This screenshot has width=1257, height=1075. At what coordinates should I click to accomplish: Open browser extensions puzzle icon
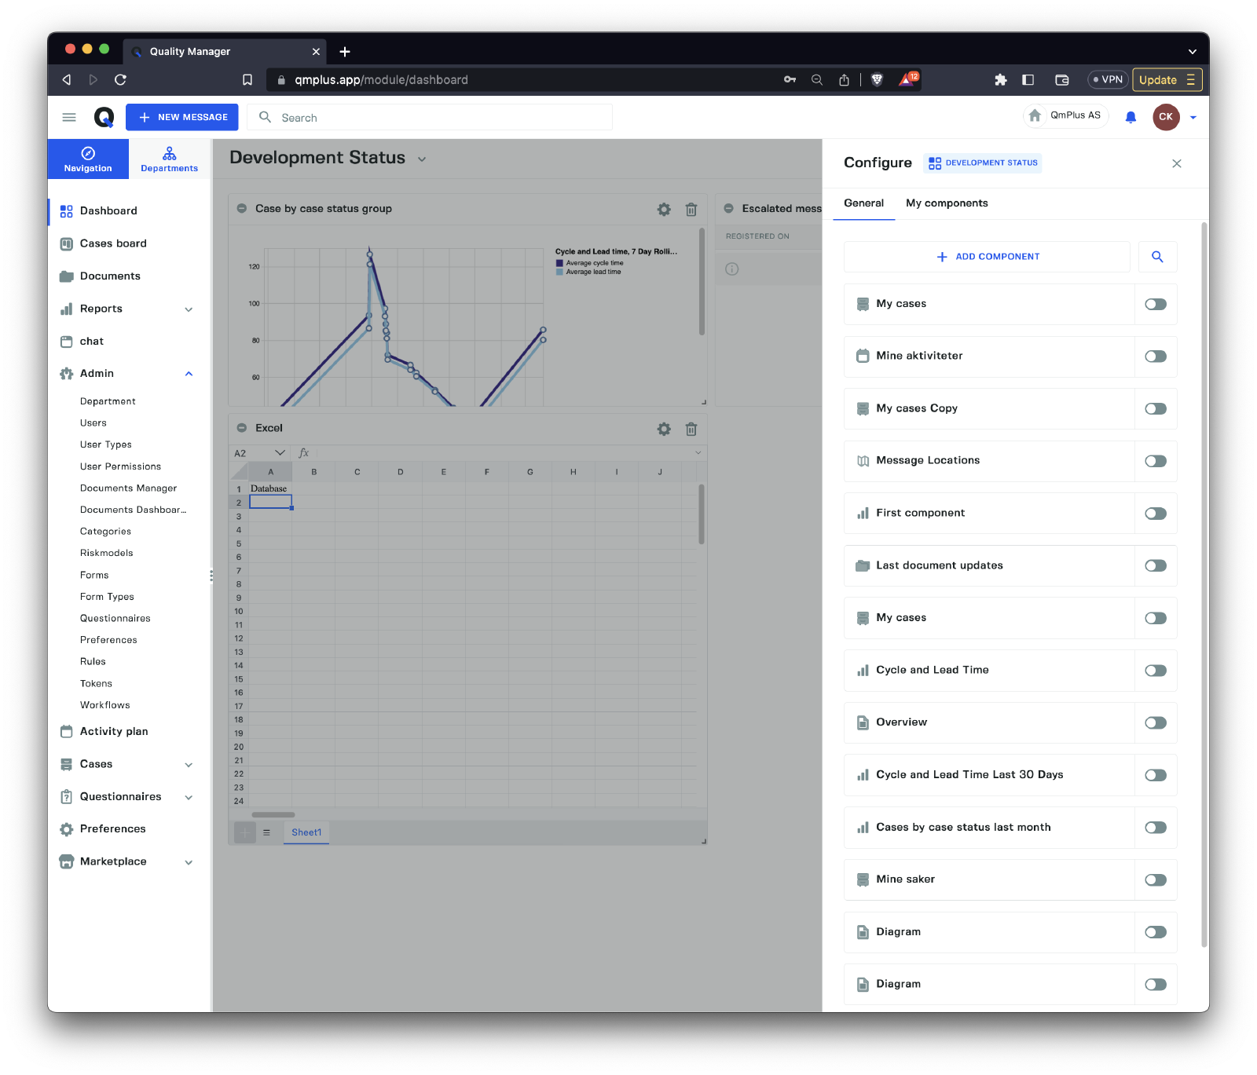point(1000,80)
